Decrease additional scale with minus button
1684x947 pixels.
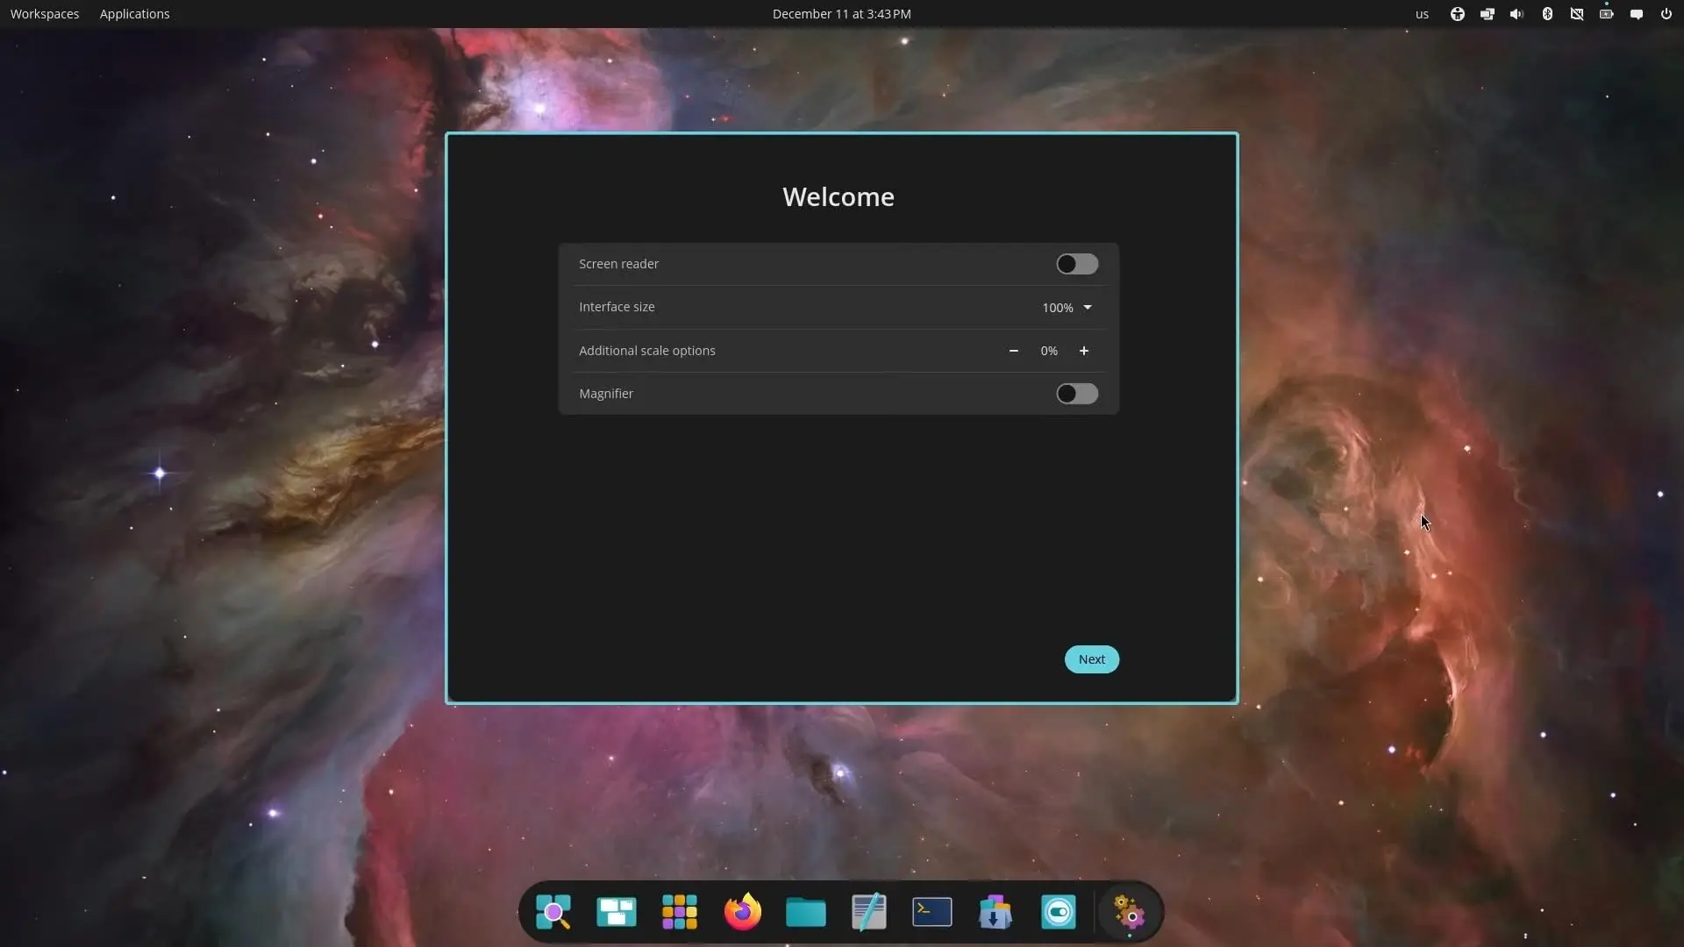[x=1014, y=351]
